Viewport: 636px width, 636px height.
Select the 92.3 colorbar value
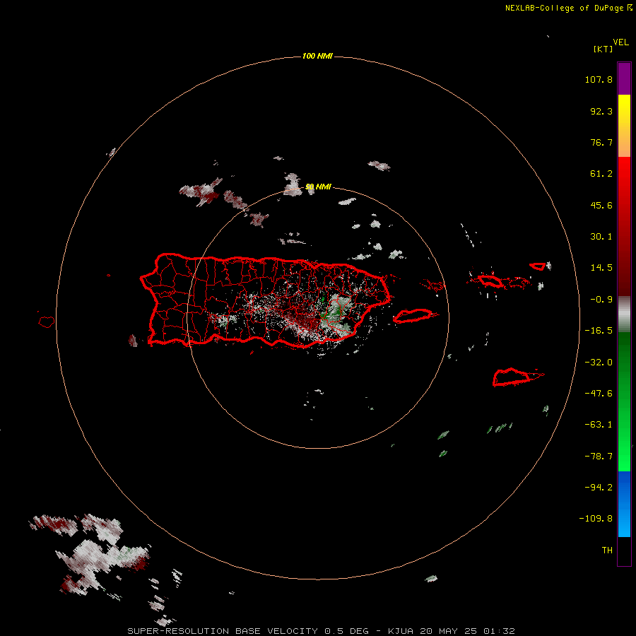click(601, 111)
